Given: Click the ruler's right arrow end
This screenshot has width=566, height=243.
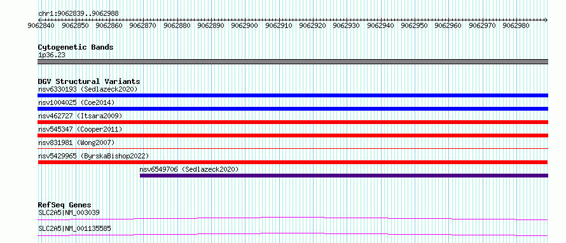Looking at the screenshot, I should [x=546, y=20].
